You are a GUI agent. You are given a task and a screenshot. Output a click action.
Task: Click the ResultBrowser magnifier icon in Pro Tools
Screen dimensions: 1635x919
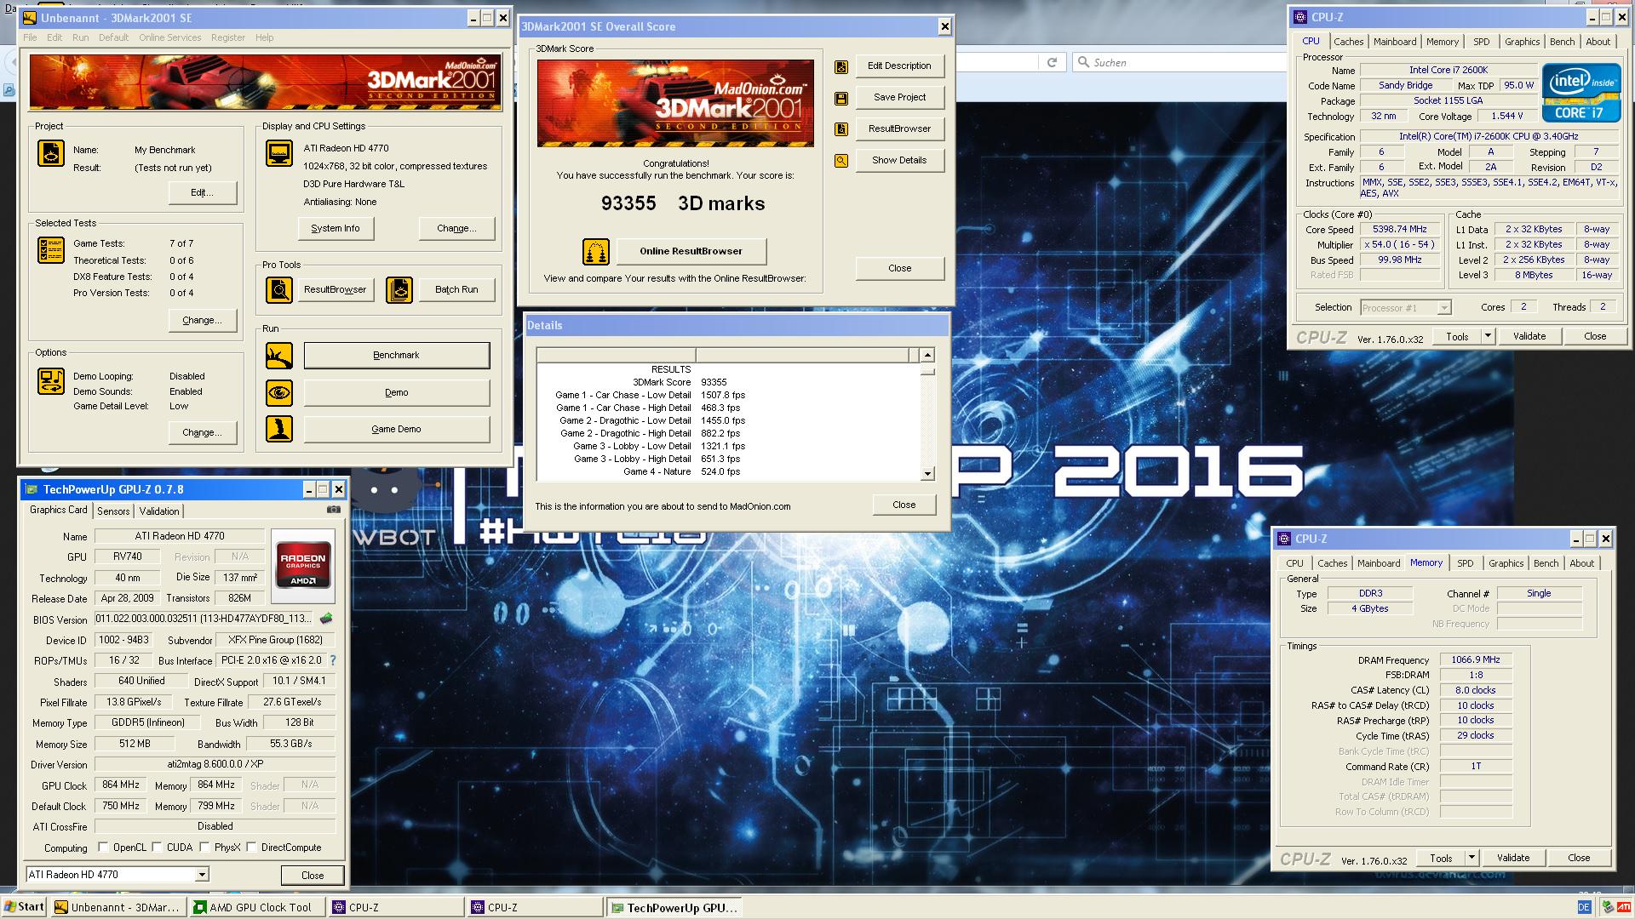tap(279, 290)
